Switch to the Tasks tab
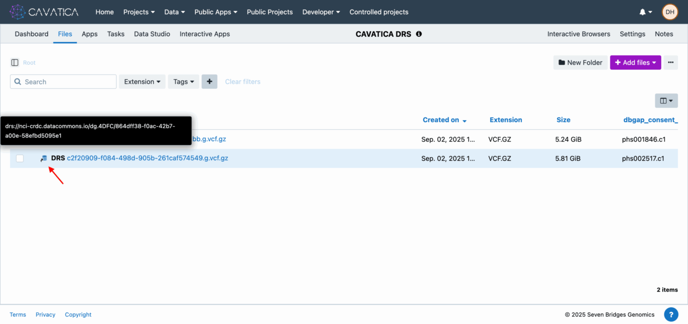This screenshot has height=324, width=688. 116,34
